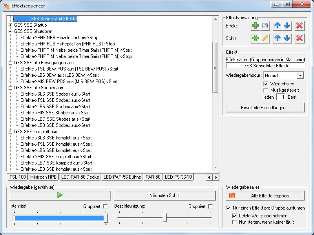Toggle Letzte Werte übernehmen checkbox
The width and height of the screenshot is (314, 235).
(235, 216)
